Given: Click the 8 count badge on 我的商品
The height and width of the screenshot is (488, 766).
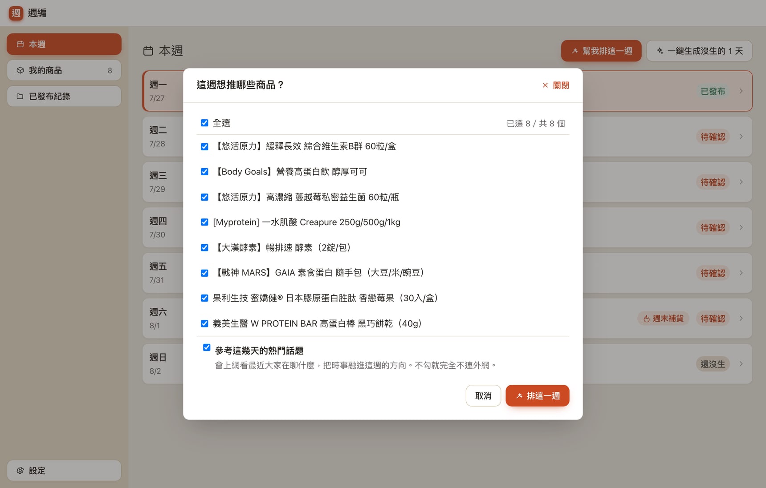Looking at the screenshot, I should 110,70.
